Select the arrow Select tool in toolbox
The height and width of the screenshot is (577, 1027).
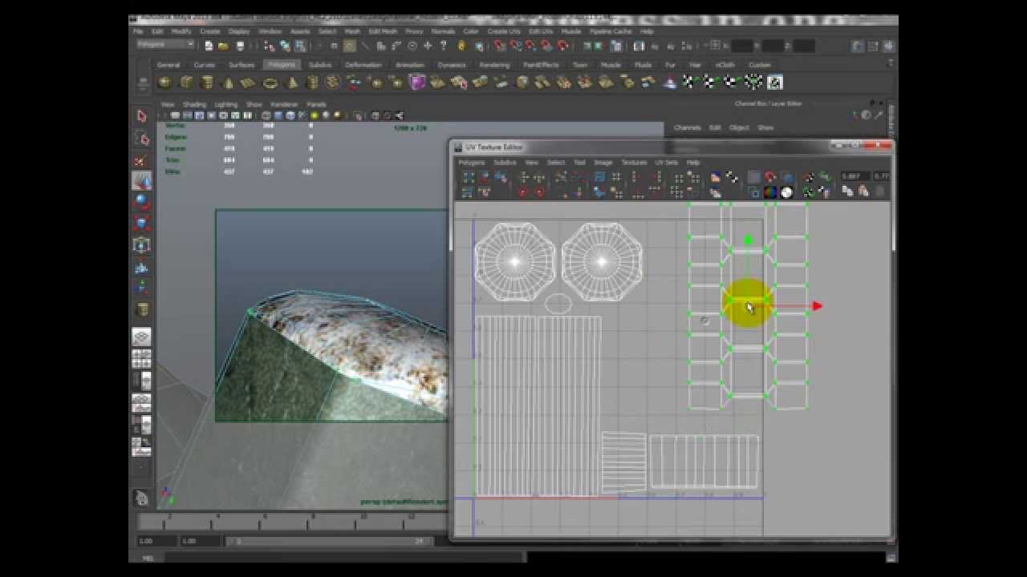(141, 116)
